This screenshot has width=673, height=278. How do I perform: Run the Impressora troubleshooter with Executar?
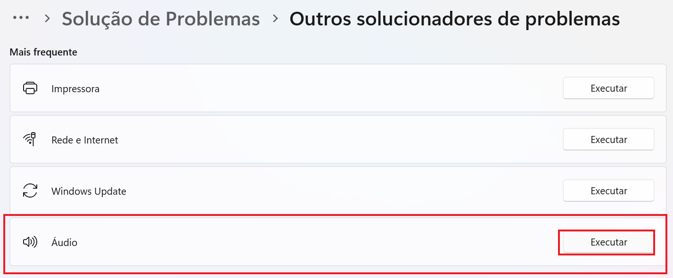pos(608,88)
